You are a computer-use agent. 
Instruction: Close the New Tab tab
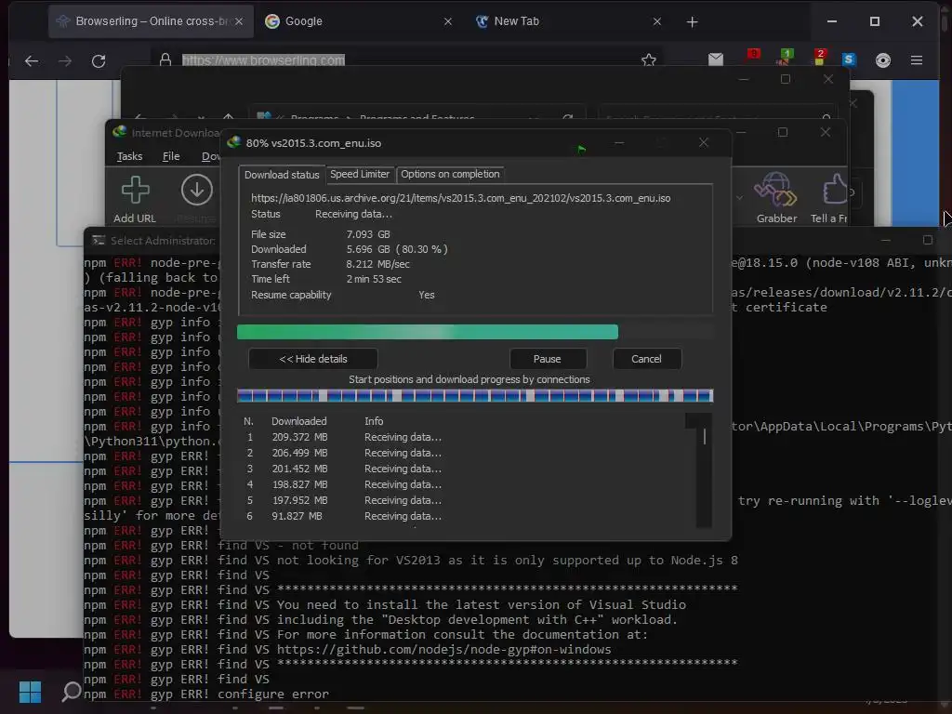click(x=657, y=21)
